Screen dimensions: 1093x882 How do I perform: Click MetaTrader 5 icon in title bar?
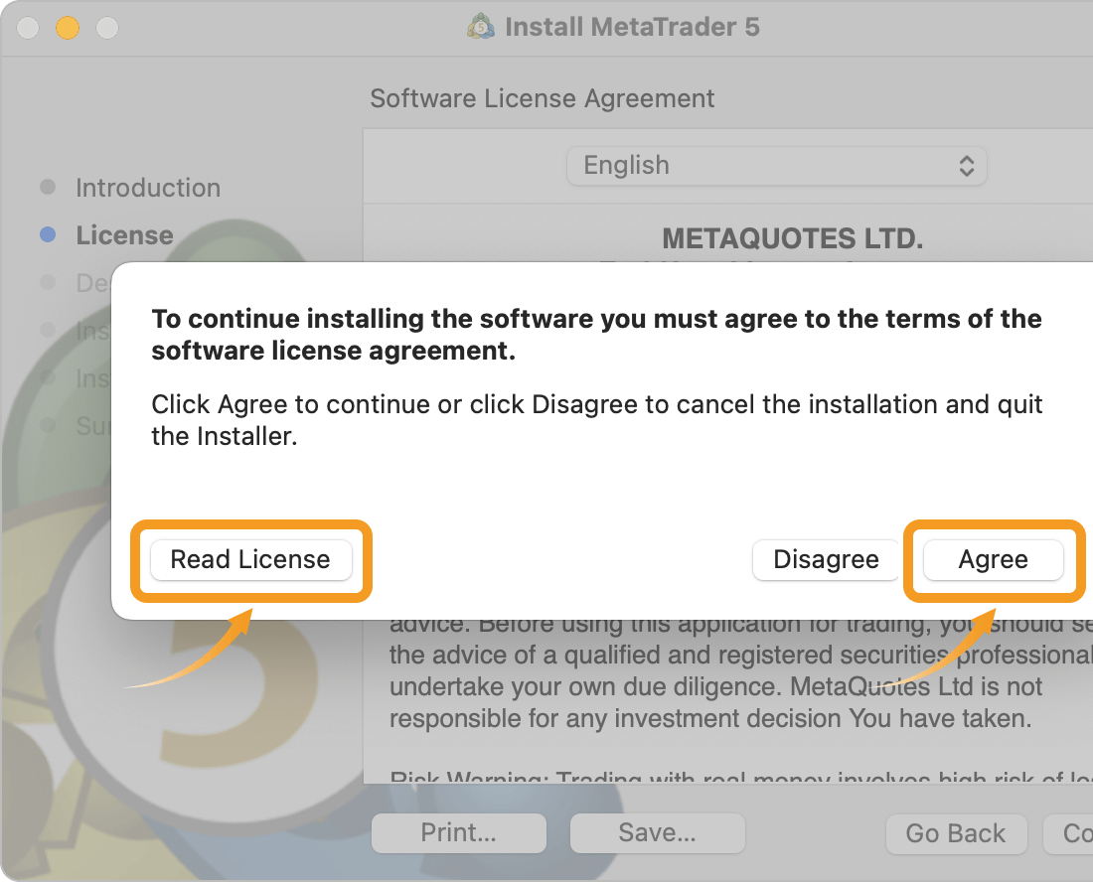click(481, 27)
